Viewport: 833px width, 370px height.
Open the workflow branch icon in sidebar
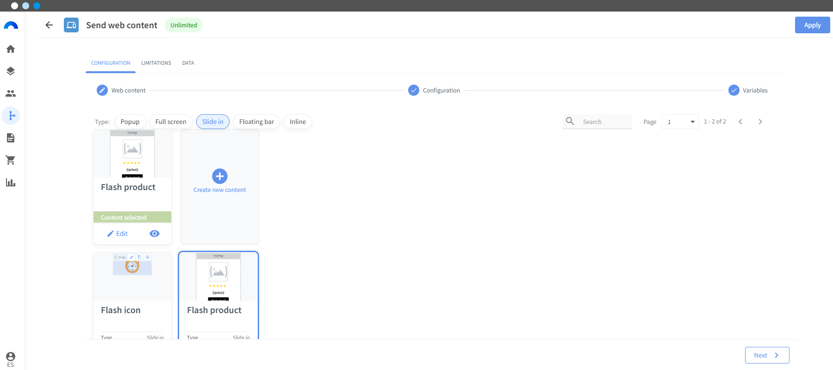point(11,116)
